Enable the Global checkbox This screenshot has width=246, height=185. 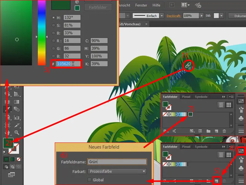(x=89, y=180)
